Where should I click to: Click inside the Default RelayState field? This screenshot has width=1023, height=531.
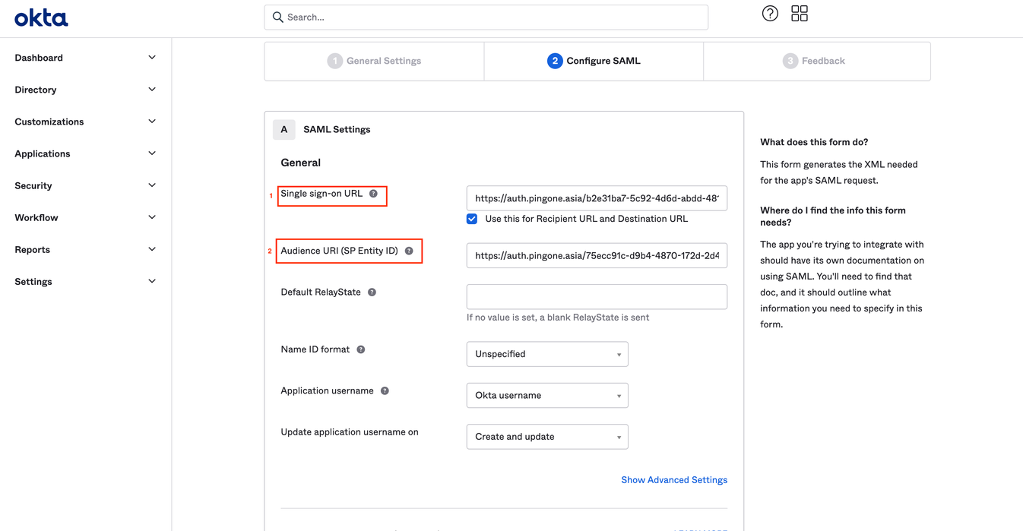(x=596, y=296)
